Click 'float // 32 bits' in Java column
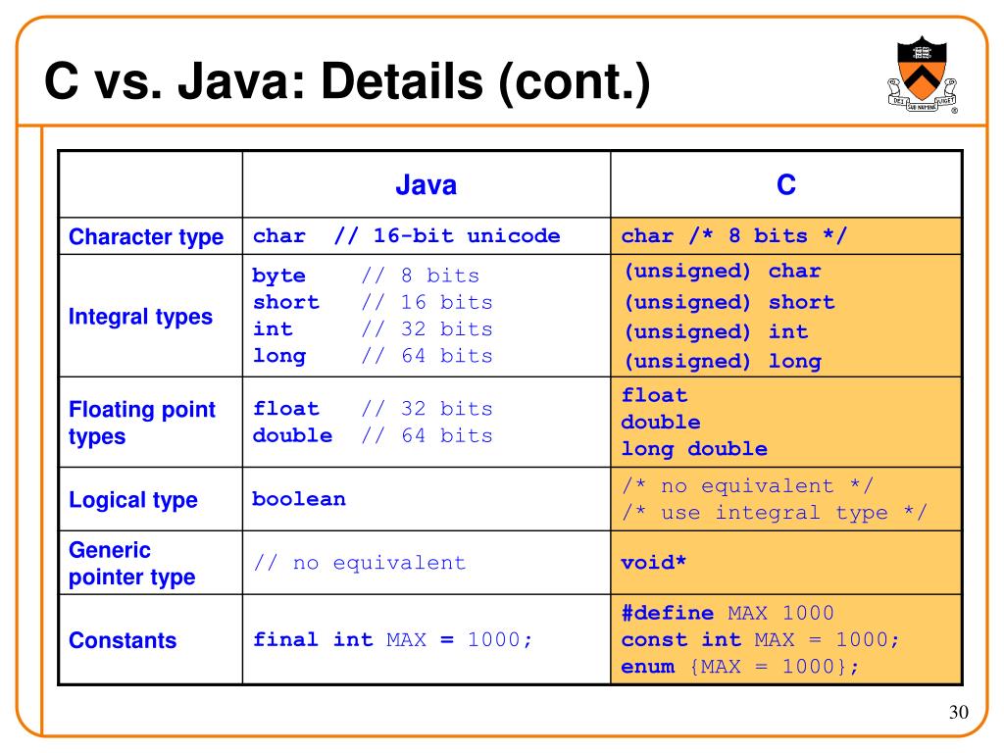Image resolution: width=1004 pixels, height=753 pixels. [373, 409]
